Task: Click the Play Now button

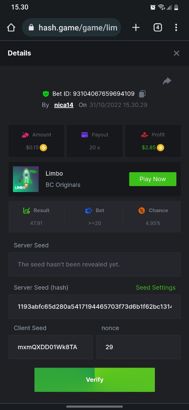Action: [x=152, y=179]
